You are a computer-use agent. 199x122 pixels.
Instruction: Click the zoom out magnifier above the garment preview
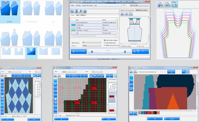[127, 14]
